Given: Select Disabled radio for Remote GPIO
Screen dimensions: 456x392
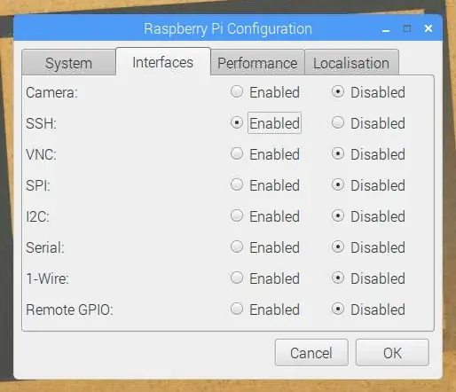Looking at the screenshot, I should 338,309.
